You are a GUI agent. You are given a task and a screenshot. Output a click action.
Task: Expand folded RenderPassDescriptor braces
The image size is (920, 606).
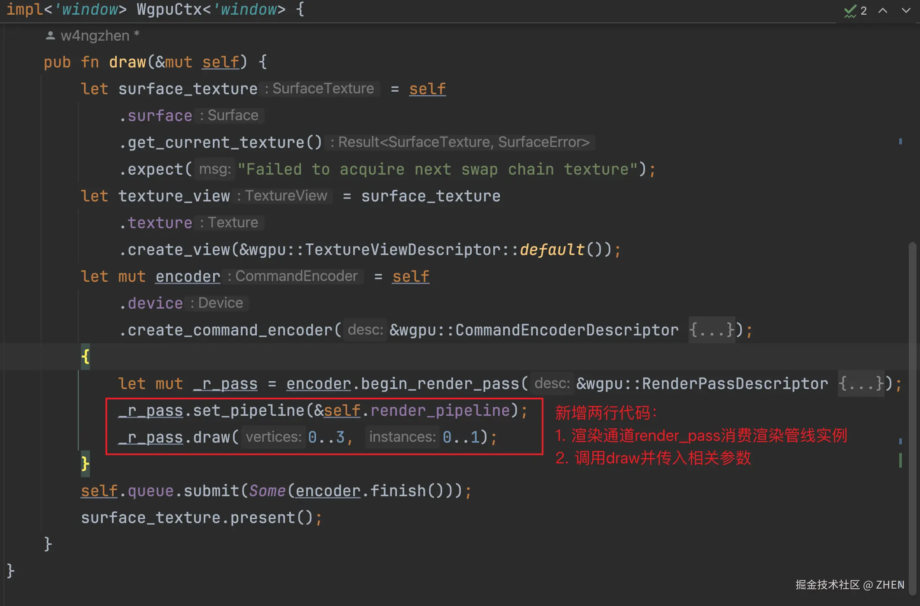tap(861, 384)
